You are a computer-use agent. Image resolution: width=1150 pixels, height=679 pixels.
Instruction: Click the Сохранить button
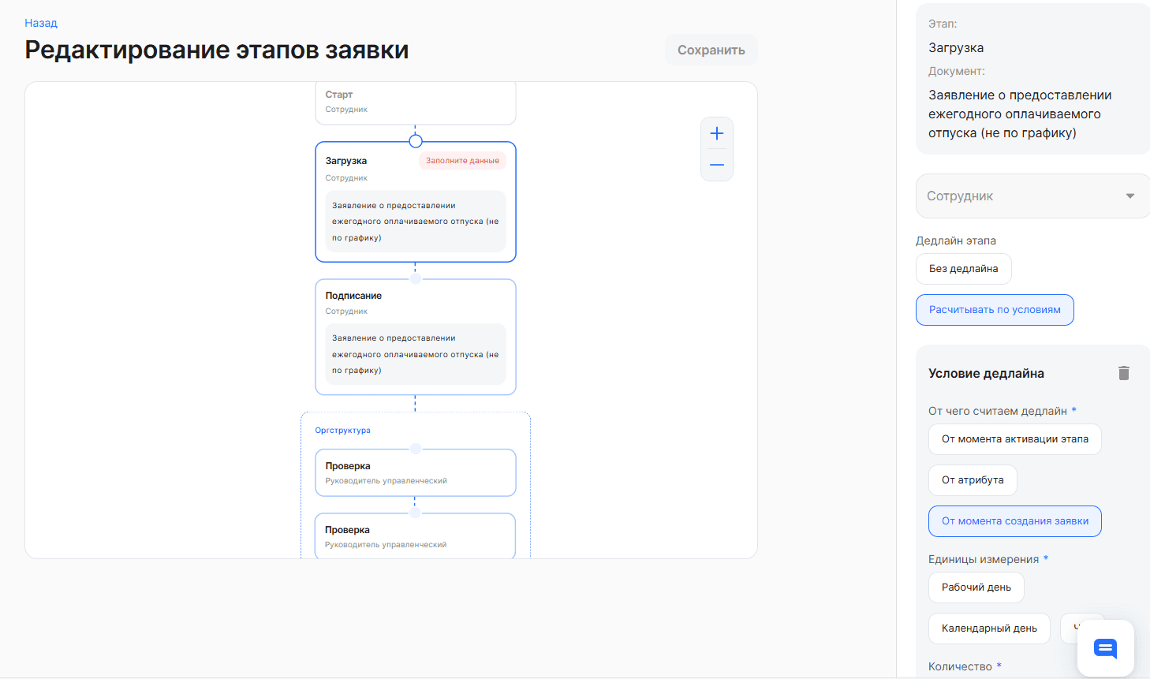point(711,50)
